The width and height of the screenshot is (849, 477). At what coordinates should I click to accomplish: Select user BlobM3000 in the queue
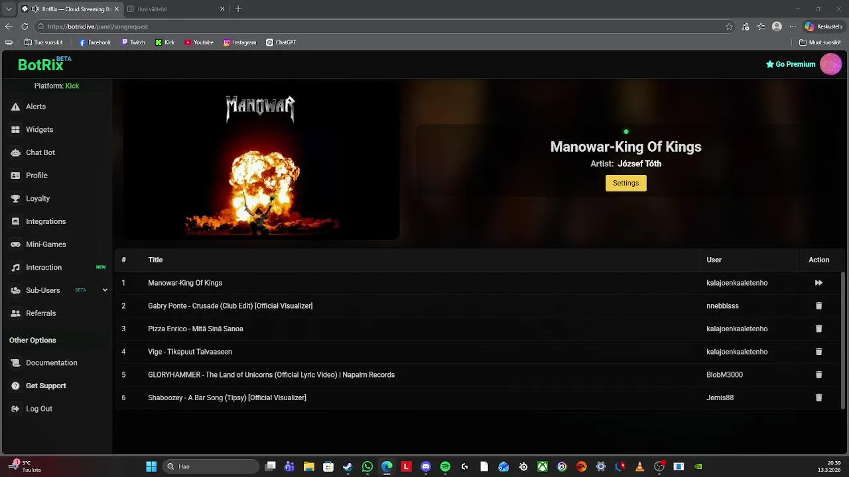pyautogui.click(x=724, y=375)
